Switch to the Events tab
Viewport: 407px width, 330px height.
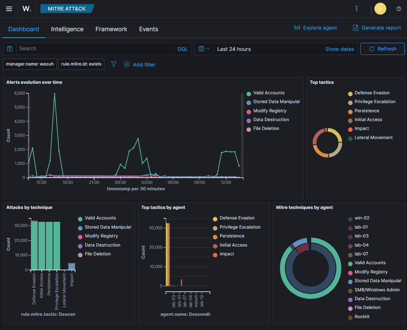point(148,29)
